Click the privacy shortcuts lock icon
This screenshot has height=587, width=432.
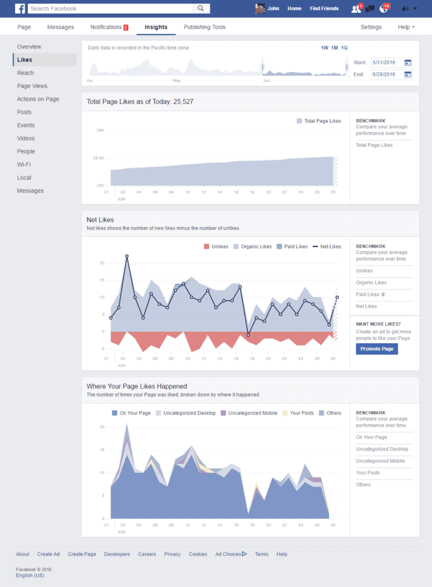[405, 9]
